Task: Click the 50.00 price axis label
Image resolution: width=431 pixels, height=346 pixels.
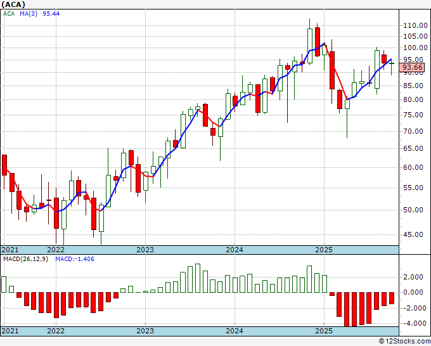Action: (x=413, y=210)
